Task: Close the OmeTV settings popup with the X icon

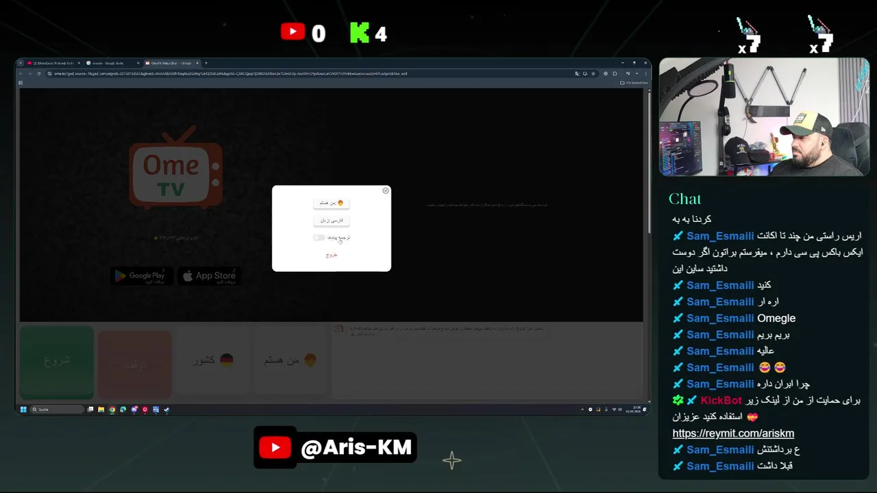Action: click(385, 190)
